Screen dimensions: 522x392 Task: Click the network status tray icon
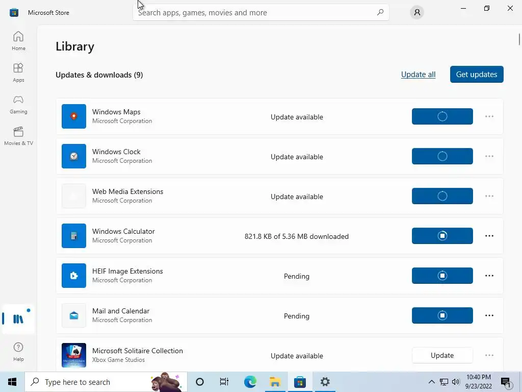tap(444, 382)
